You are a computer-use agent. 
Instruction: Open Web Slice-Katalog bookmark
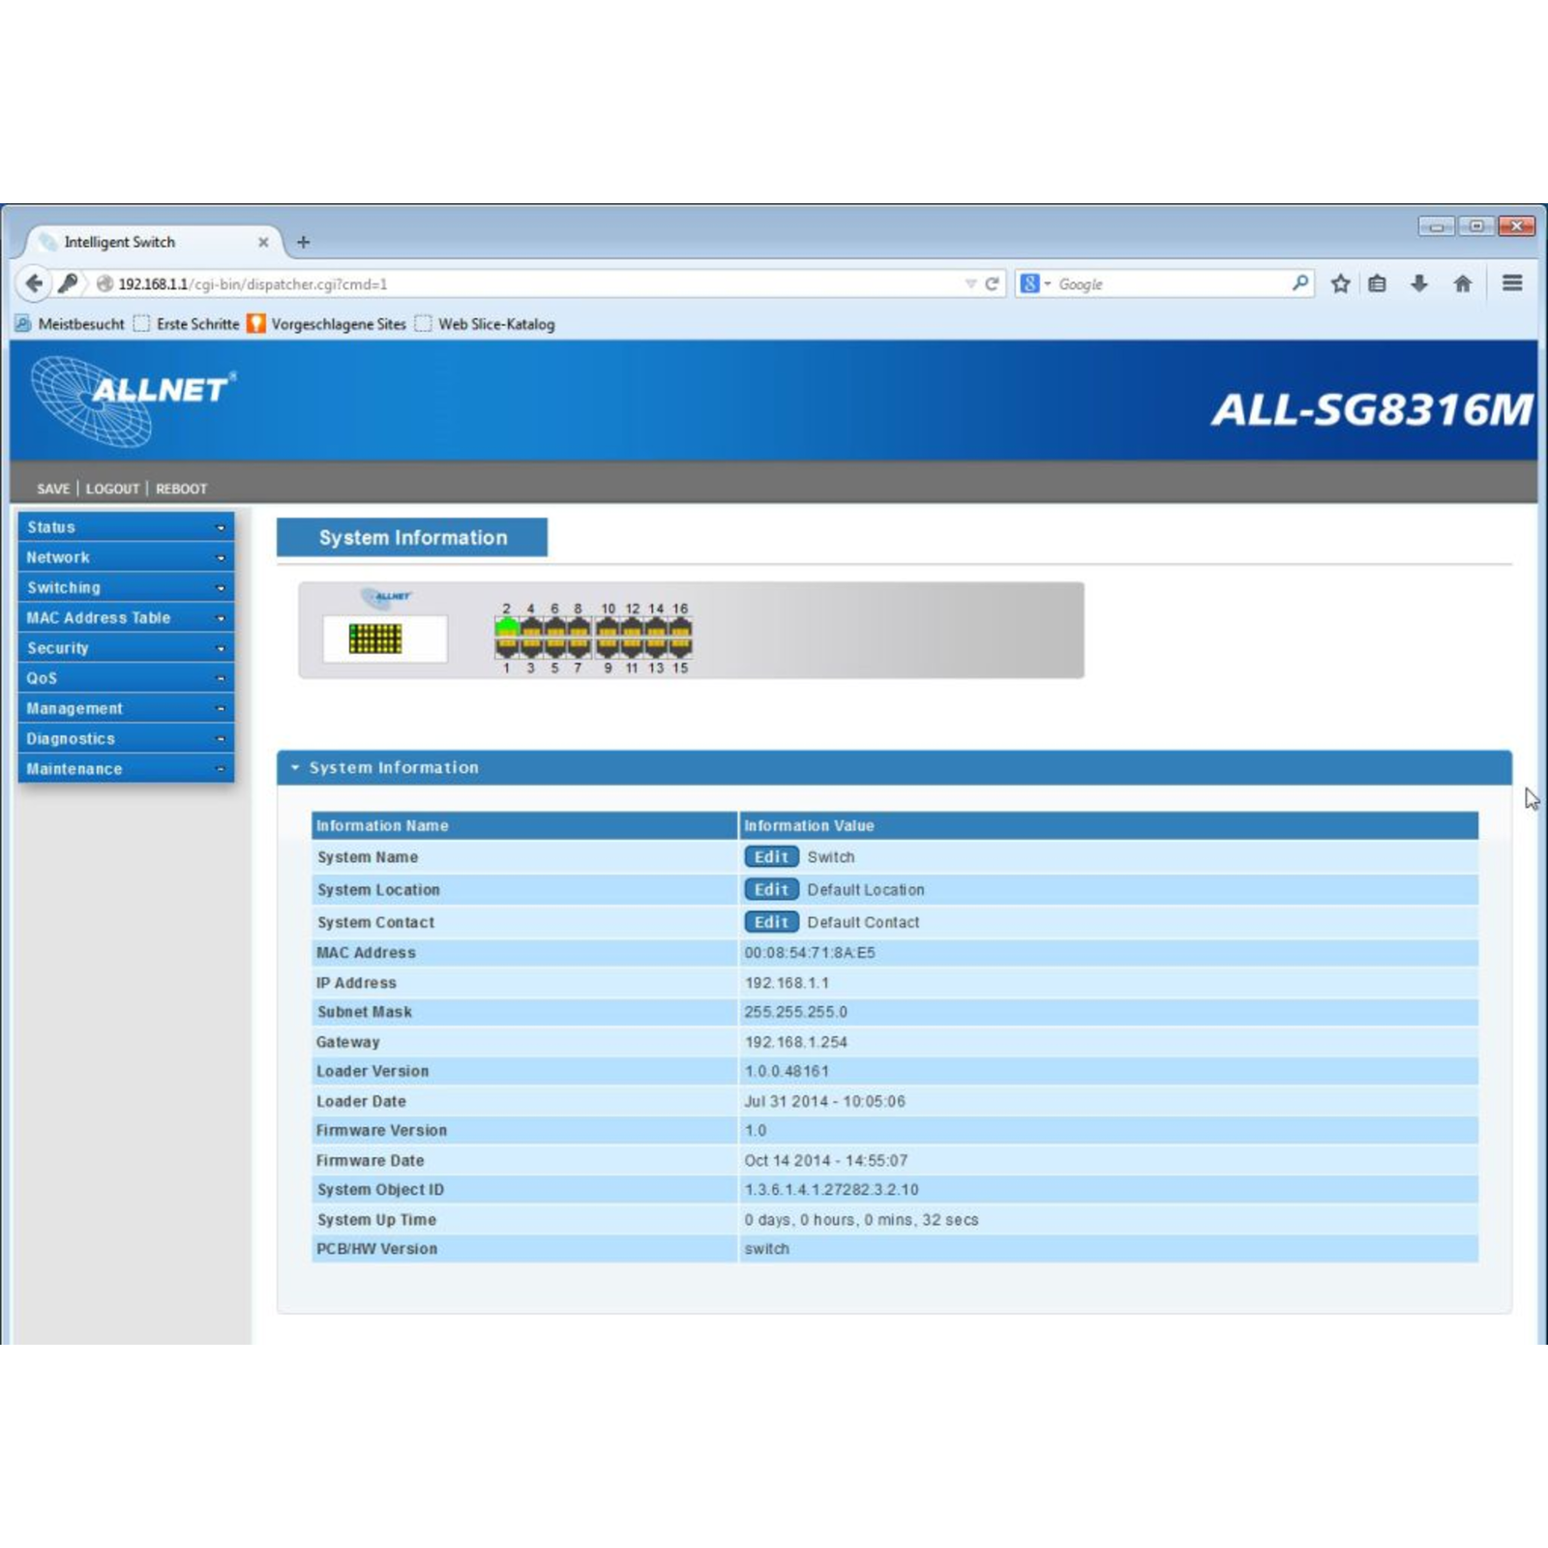[485, 324]
